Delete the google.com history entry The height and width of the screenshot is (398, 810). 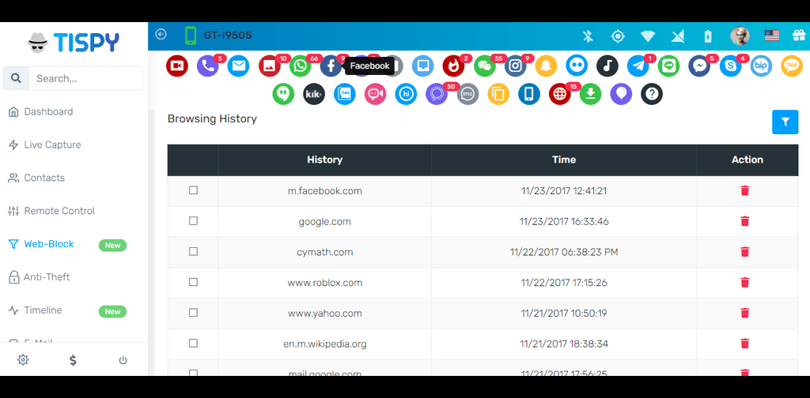(745, 221)
